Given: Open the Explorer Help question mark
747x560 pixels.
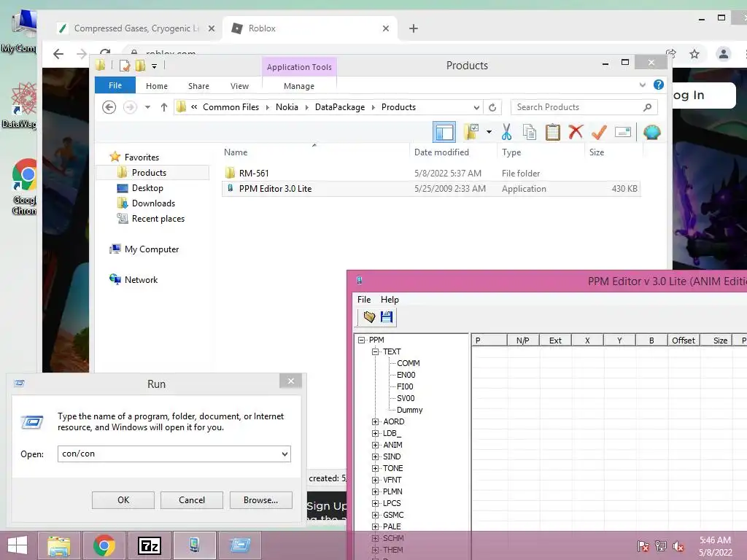Looking at the screenshot, I should [x=659, y=85].
